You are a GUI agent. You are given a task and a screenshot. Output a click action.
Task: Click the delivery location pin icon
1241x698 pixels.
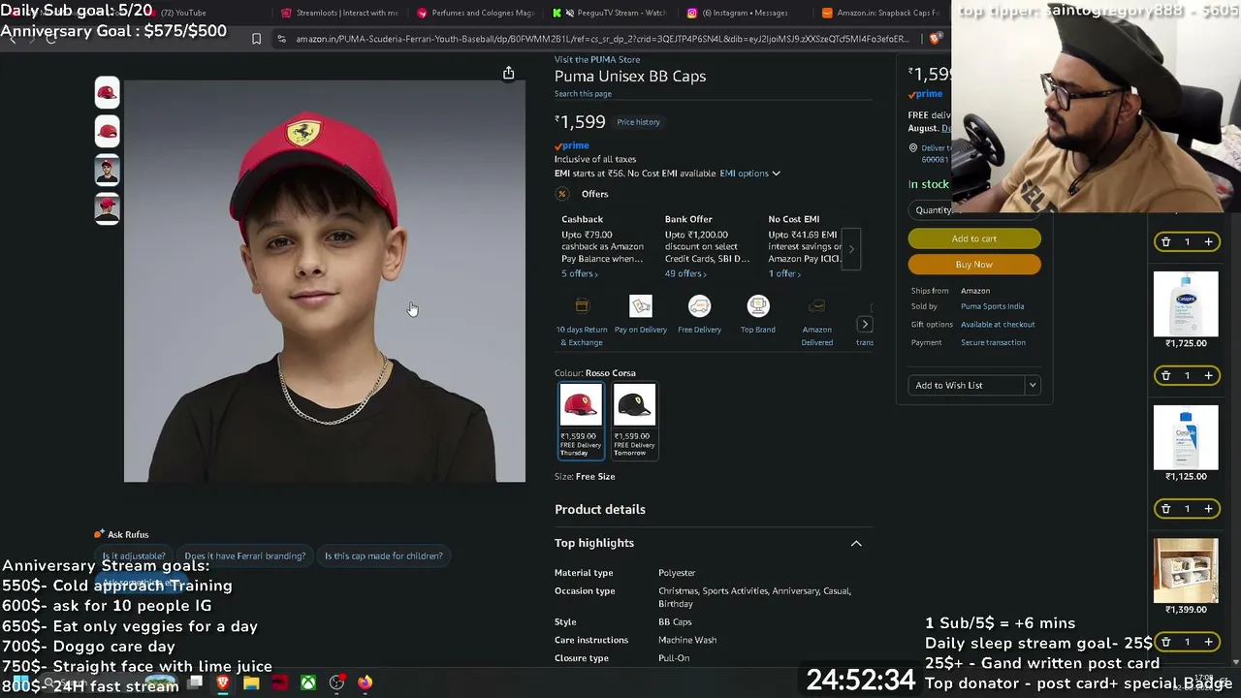click(x=913, y=148)
